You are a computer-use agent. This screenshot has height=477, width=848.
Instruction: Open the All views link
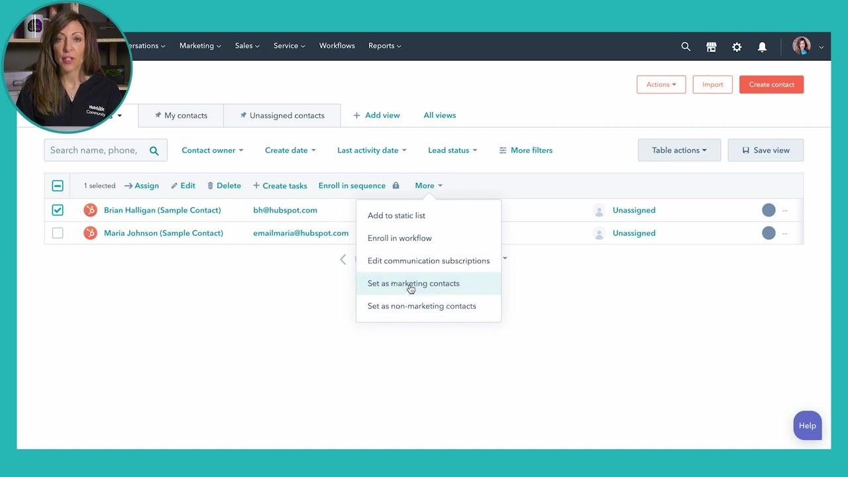tap(440, 115)
